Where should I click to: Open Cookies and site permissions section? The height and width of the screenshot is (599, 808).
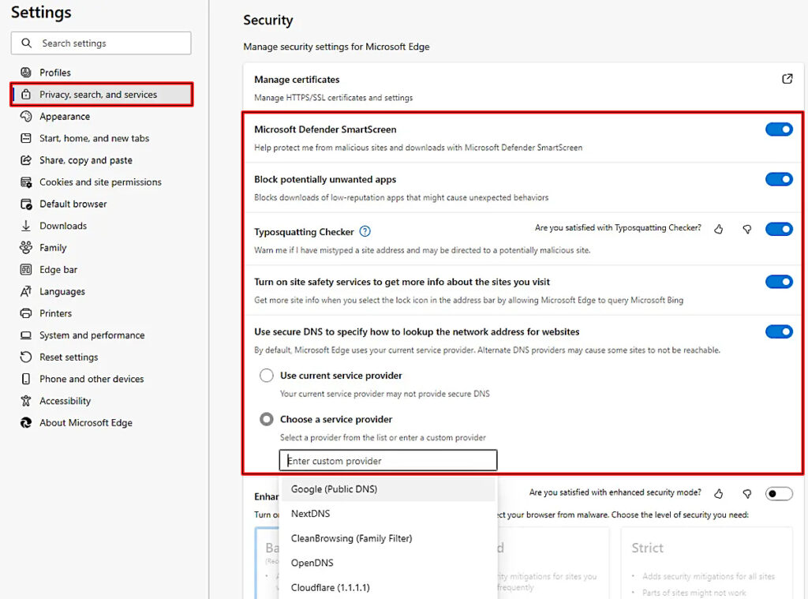(102, 182)
